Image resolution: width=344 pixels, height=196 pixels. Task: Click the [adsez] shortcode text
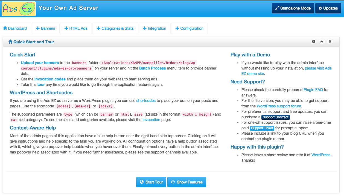click(x=63, y=106)
